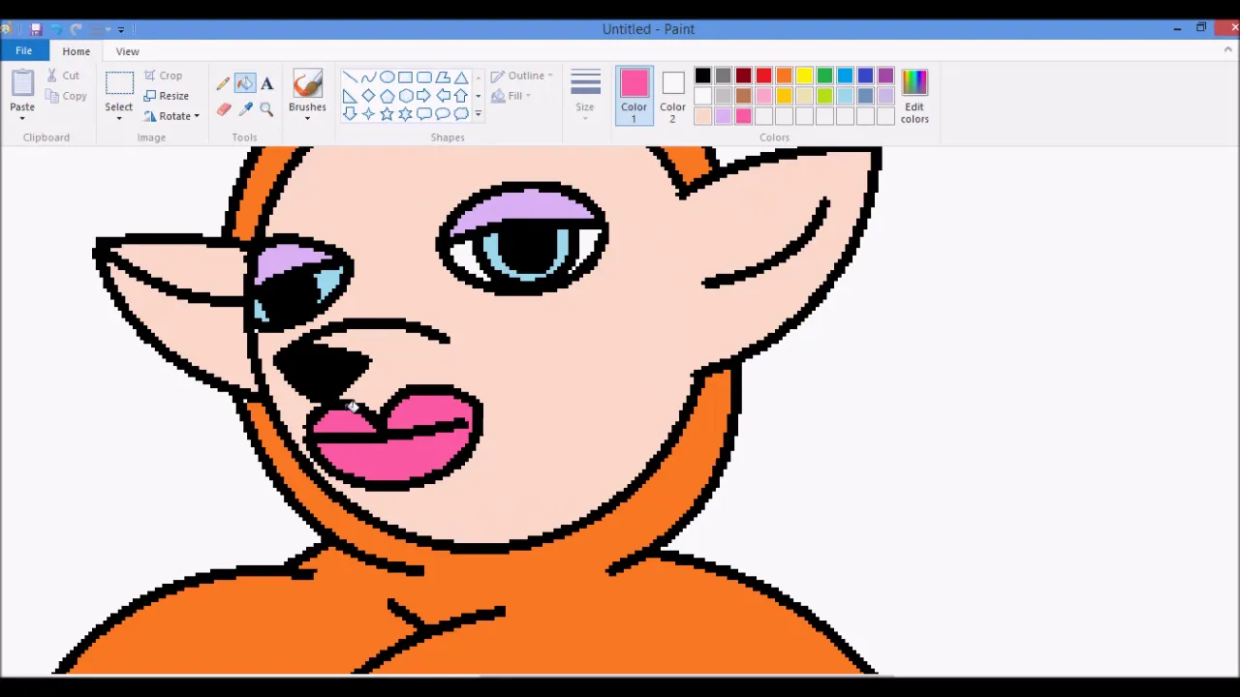Open the Edit colors dialog
The height and width of the screenshot is (697, 1240).
[914, 97]
